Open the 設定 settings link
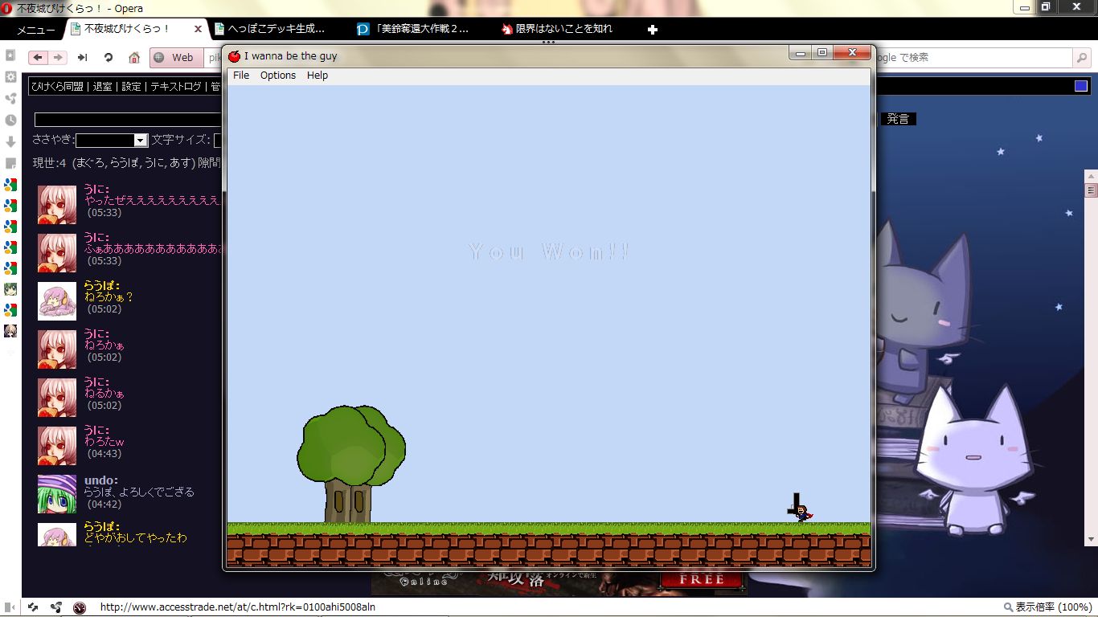The image size is (1098, 617). [131, 87]
